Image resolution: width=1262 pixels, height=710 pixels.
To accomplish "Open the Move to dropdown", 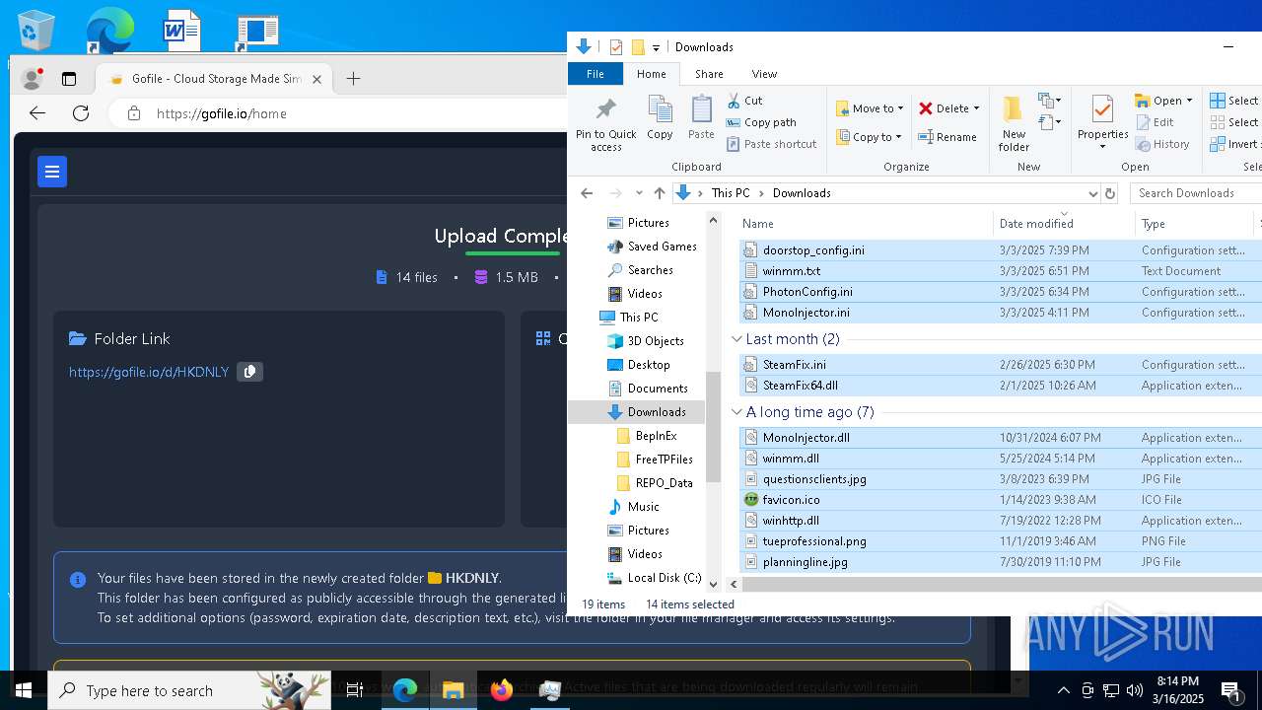I will 870,108.
